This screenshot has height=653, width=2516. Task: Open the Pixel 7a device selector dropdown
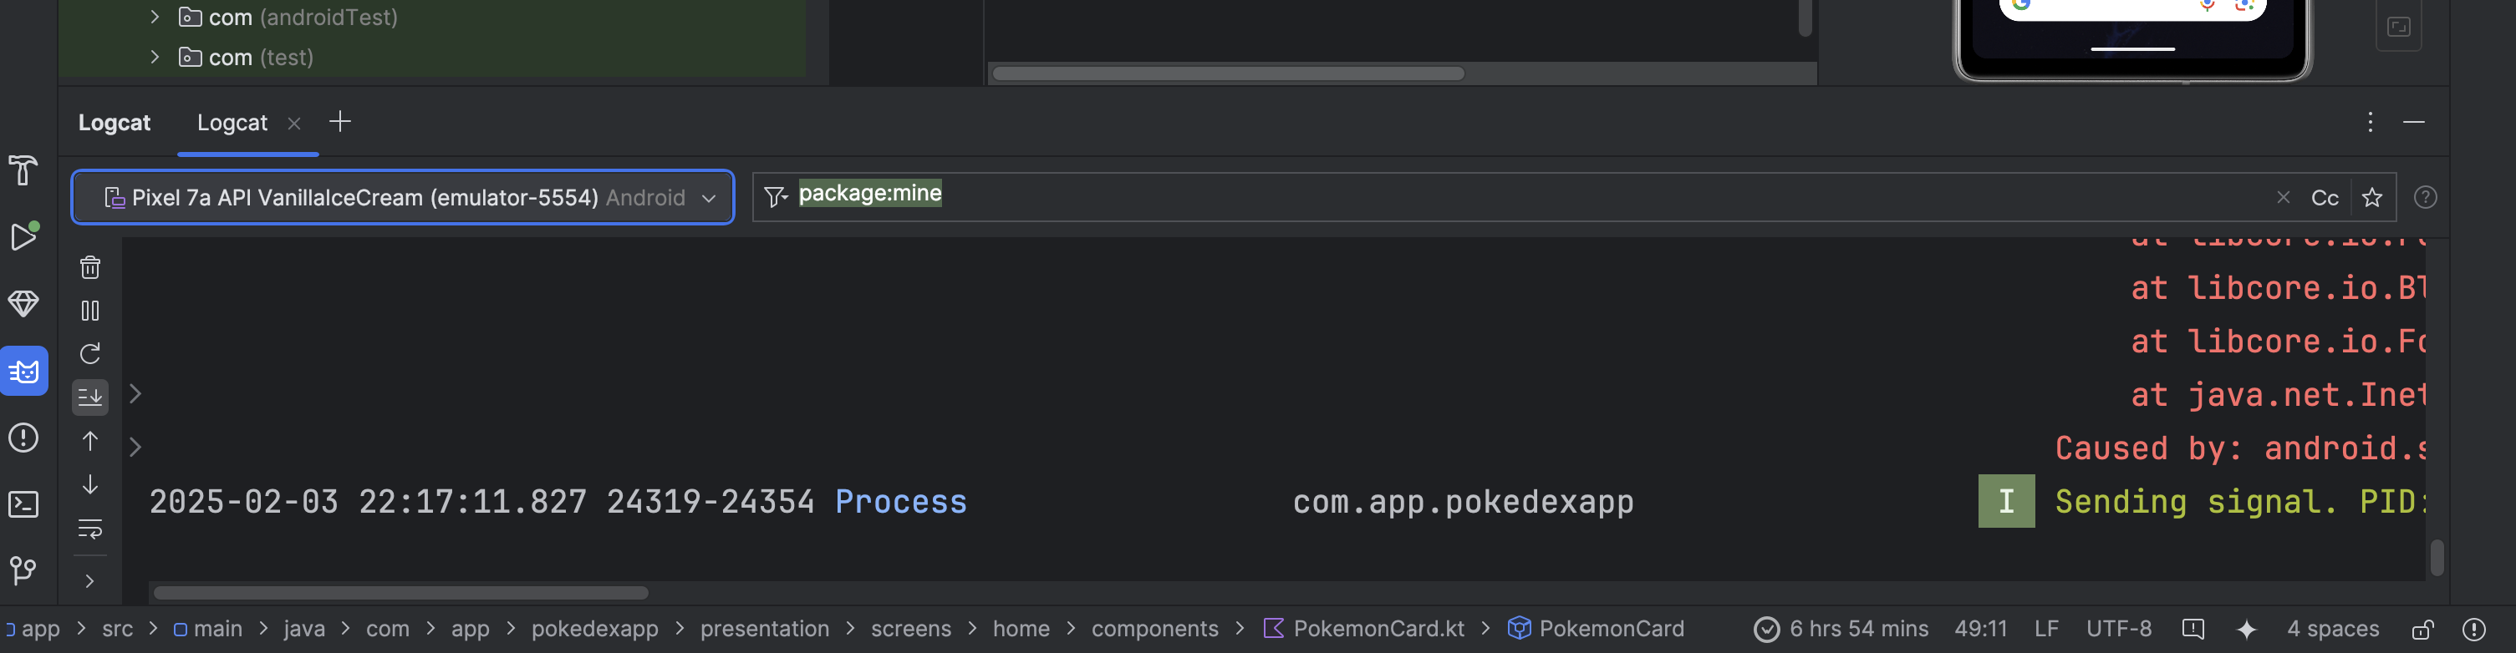tap(402, 198)
